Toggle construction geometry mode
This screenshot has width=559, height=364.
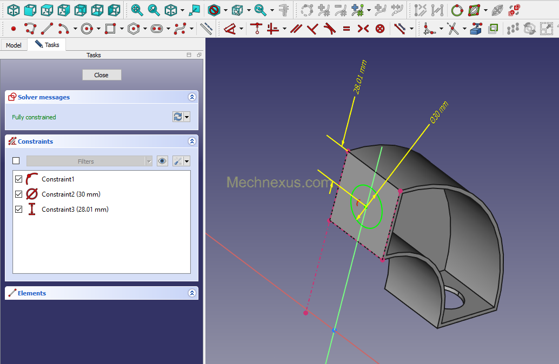[206, 28]
